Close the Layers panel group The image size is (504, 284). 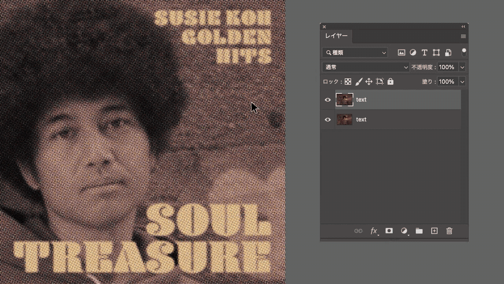pos(324,27)
